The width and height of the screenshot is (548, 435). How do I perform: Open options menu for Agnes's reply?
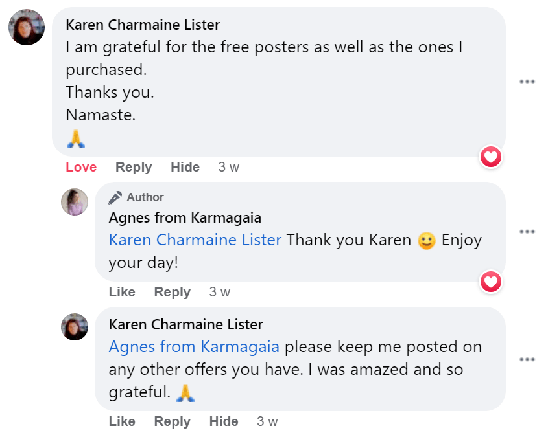coord(527,232)
